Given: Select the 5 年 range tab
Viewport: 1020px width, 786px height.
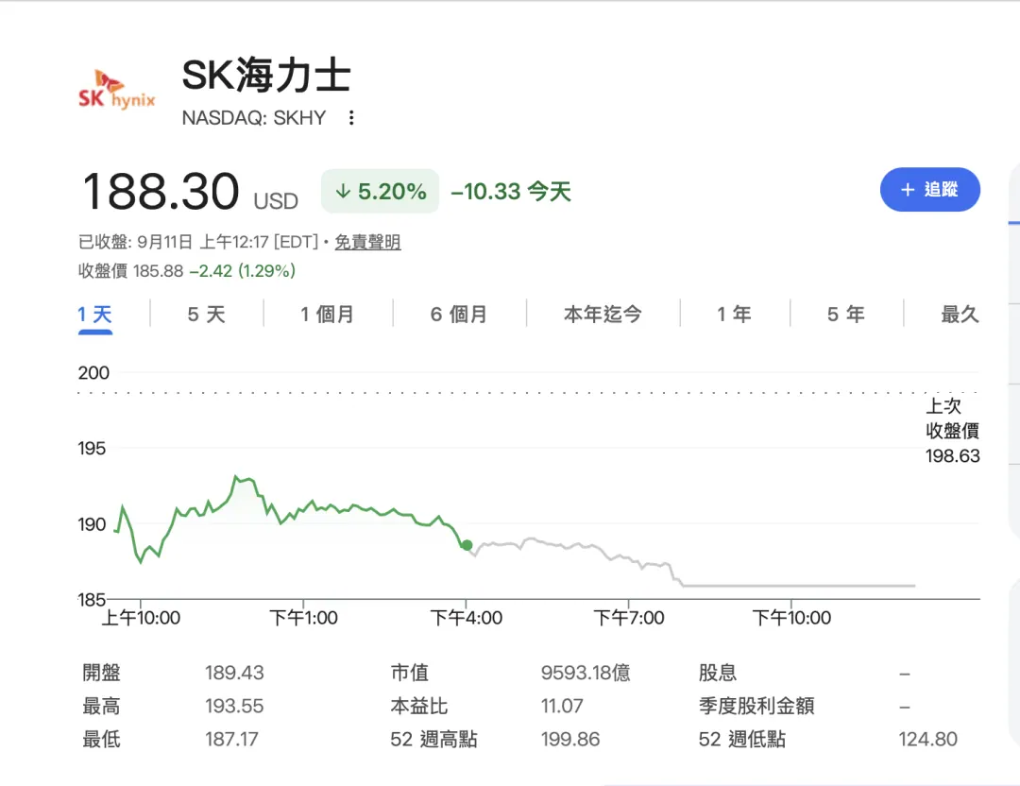Looking at the screenshot, I should tap(845, 315).
